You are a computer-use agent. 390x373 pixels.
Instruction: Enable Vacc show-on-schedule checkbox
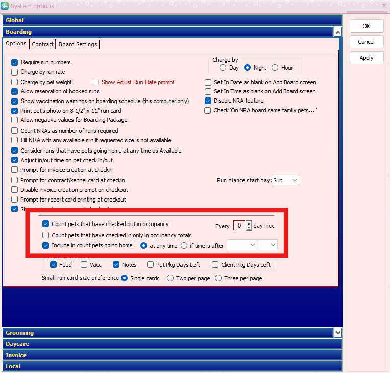pos(84,265)
